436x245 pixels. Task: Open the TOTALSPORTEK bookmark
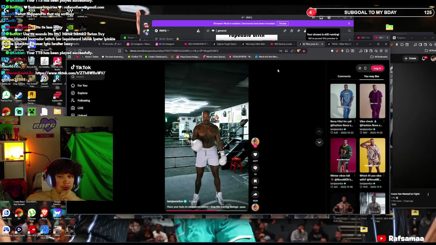240,57
